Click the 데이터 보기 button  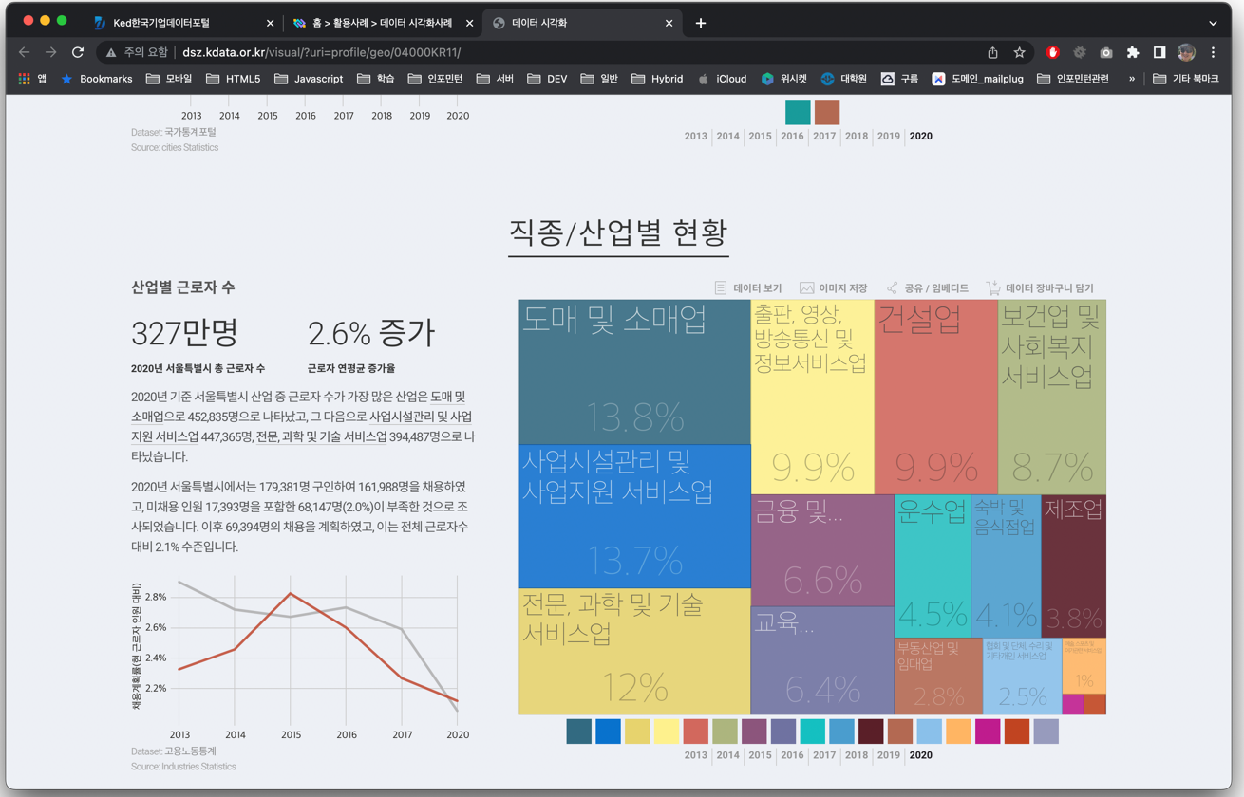[x=747, y=287]
